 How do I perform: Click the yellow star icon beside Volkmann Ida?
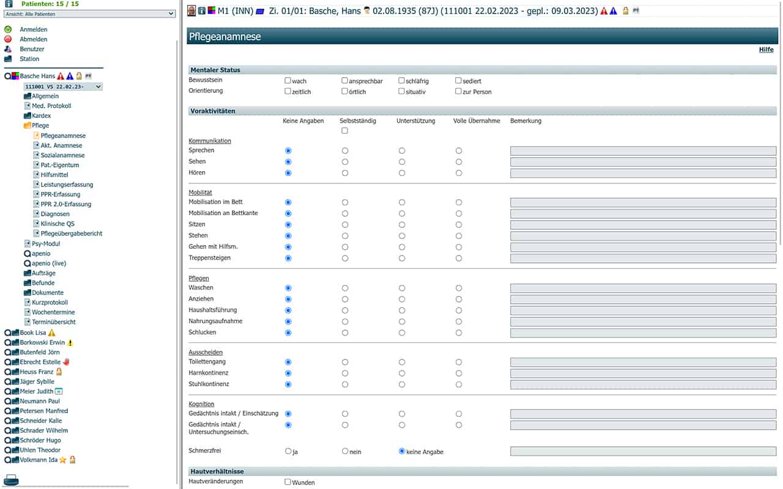click(62, 460)
